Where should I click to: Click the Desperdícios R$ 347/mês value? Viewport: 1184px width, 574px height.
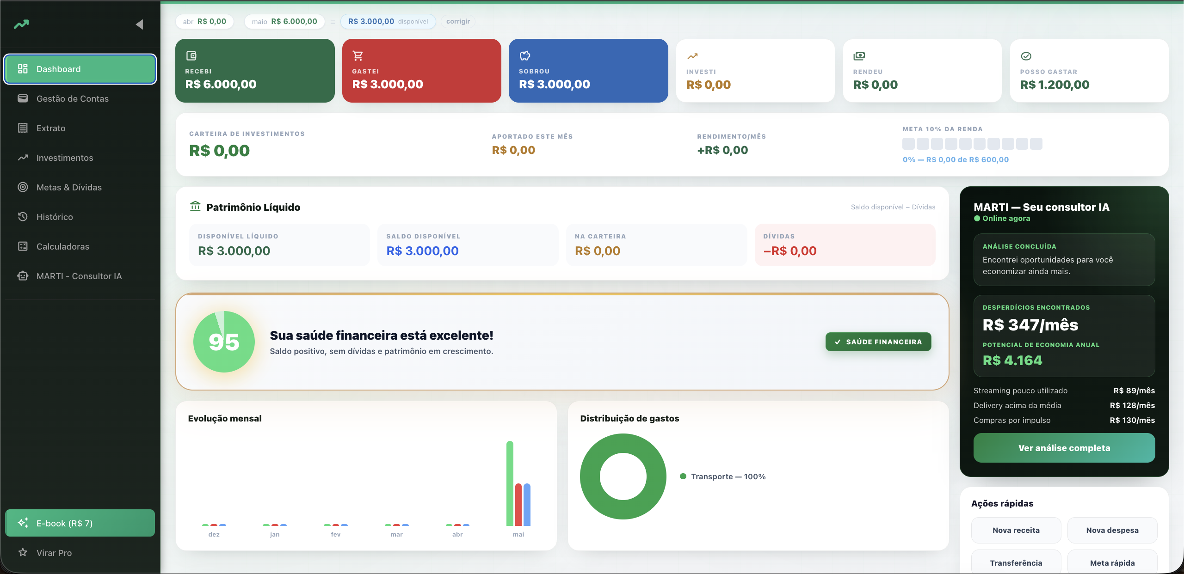(x=1030, y=325)
